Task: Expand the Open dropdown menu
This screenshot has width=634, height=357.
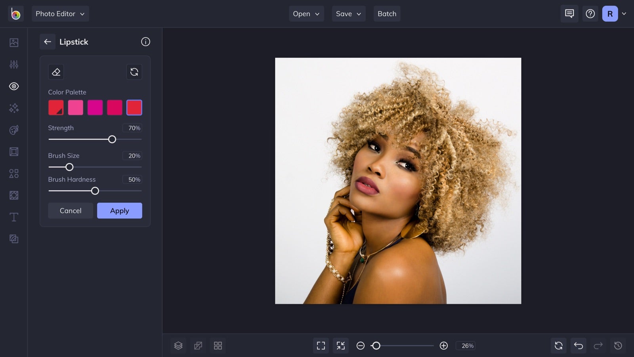Action: pyautogui.click(x=306, y=14)
